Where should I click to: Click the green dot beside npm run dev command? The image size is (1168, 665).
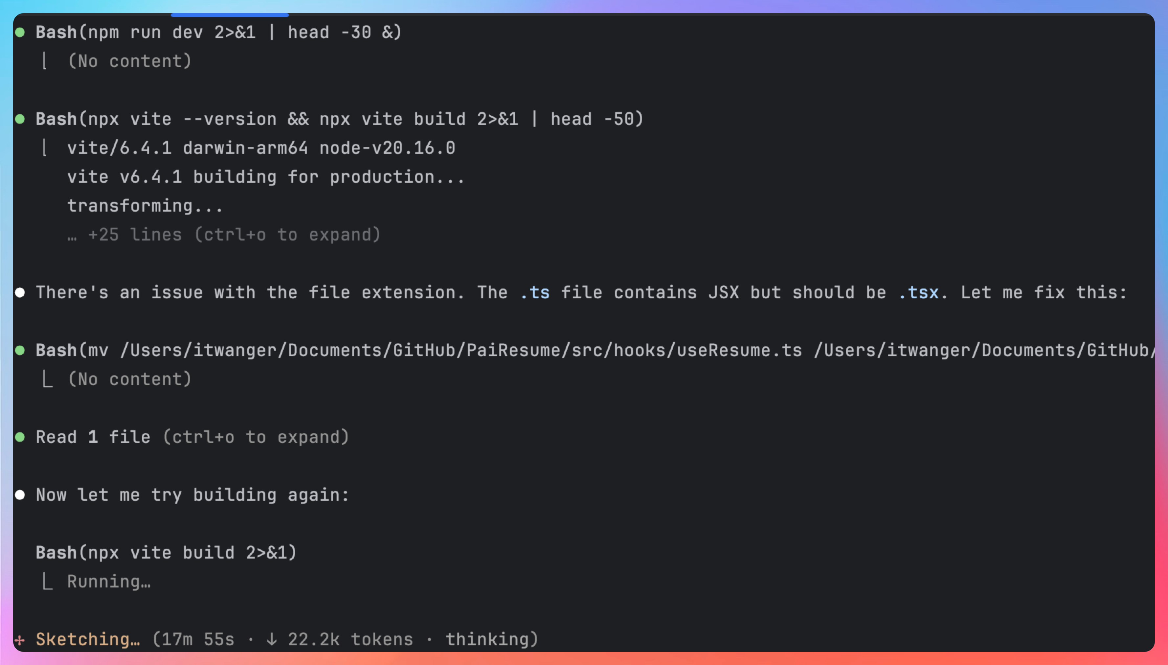click(20, 33)
